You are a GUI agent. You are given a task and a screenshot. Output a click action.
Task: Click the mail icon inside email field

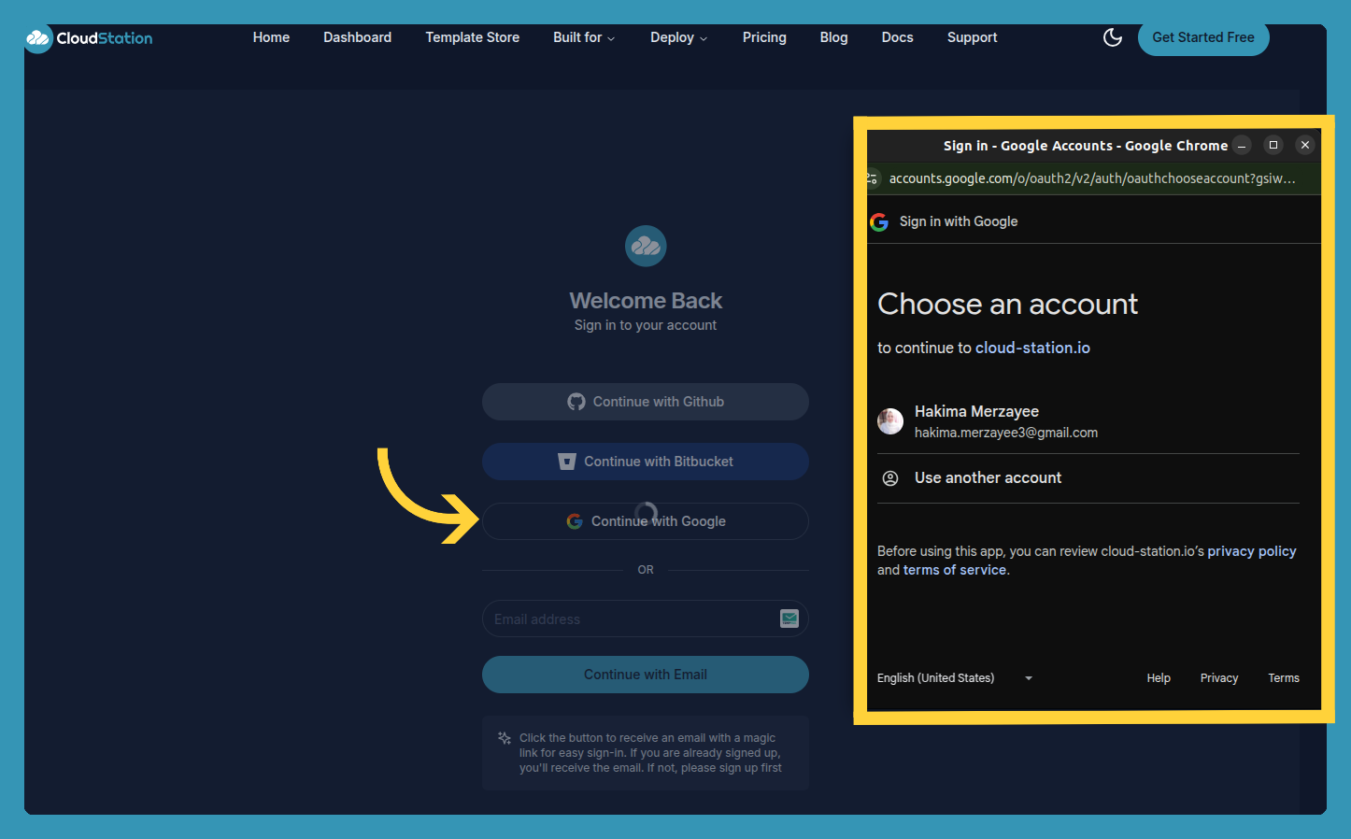point(789,619)
